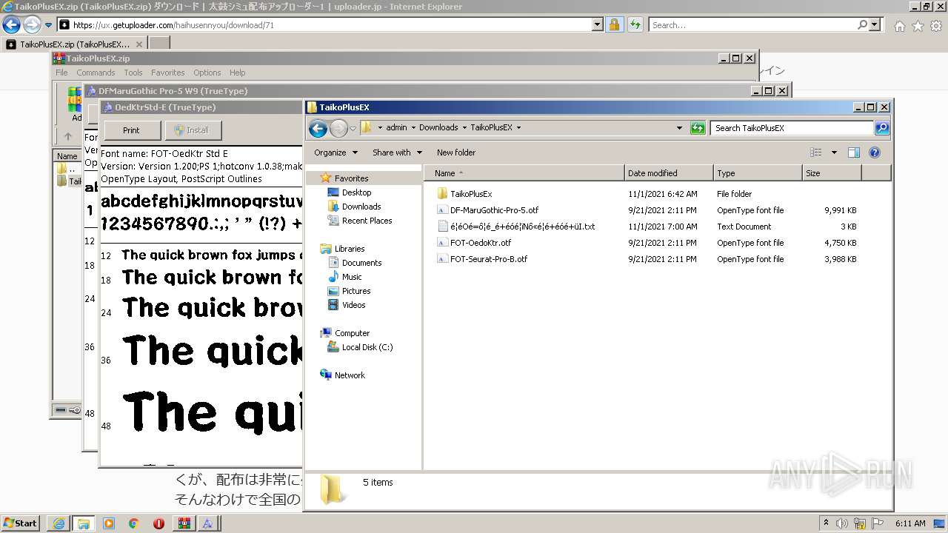
Task: Click the IE security lock icon
Action: coord(614,25)
